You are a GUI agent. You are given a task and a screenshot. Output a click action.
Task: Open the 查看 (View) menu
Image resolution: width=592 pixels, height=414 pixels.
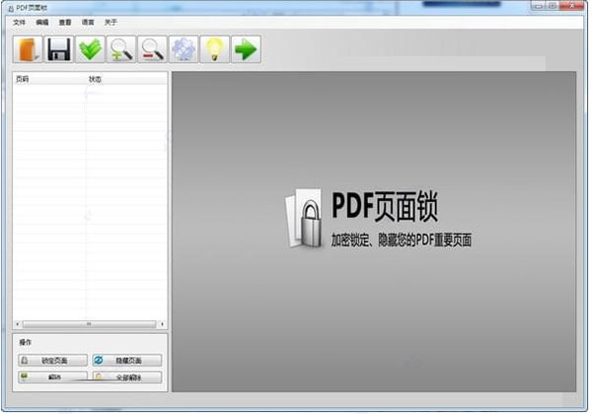point(65,23)
